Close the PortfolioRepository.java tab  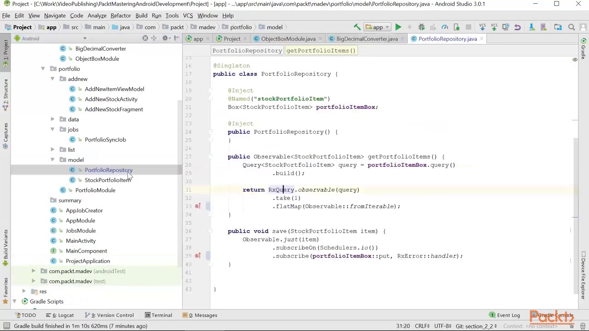481,39
